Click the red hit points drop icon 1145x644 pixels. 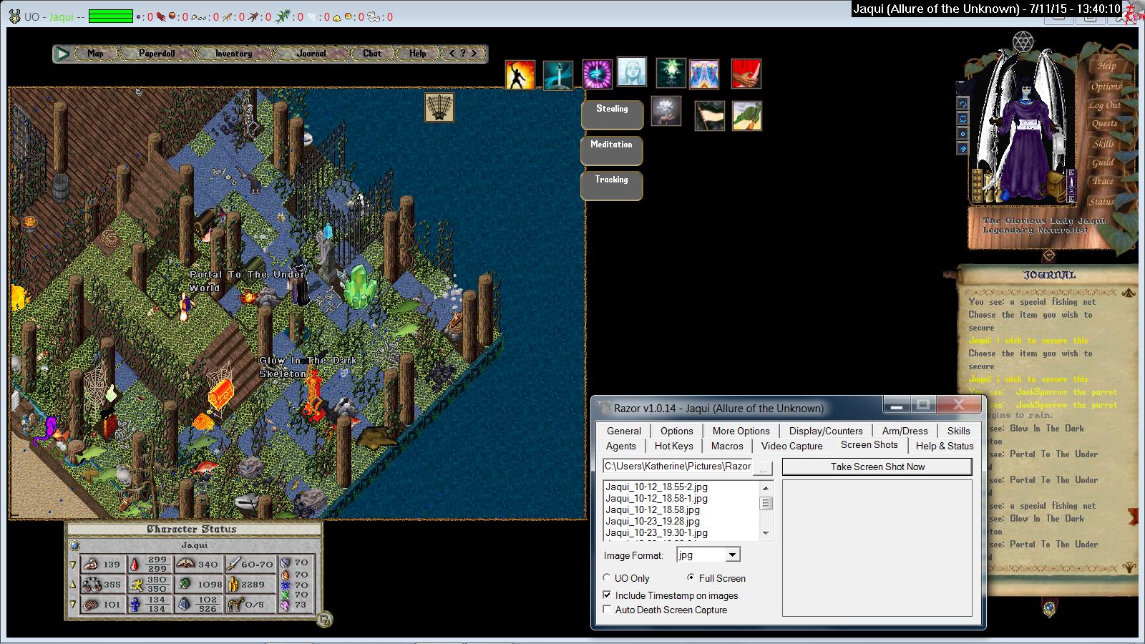tap(134, 565)
